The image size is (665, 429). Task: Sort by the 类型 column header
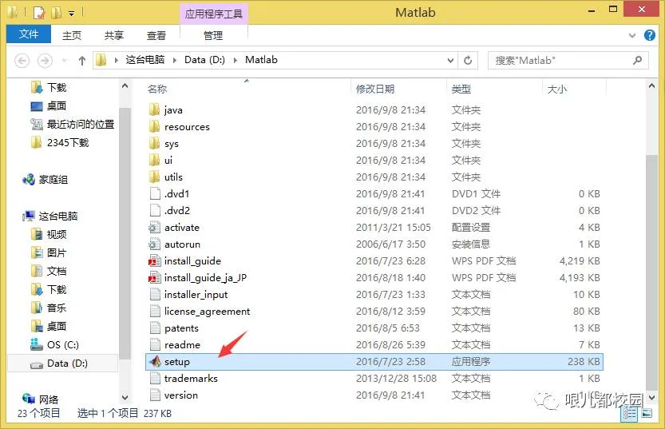click(461, 89)
